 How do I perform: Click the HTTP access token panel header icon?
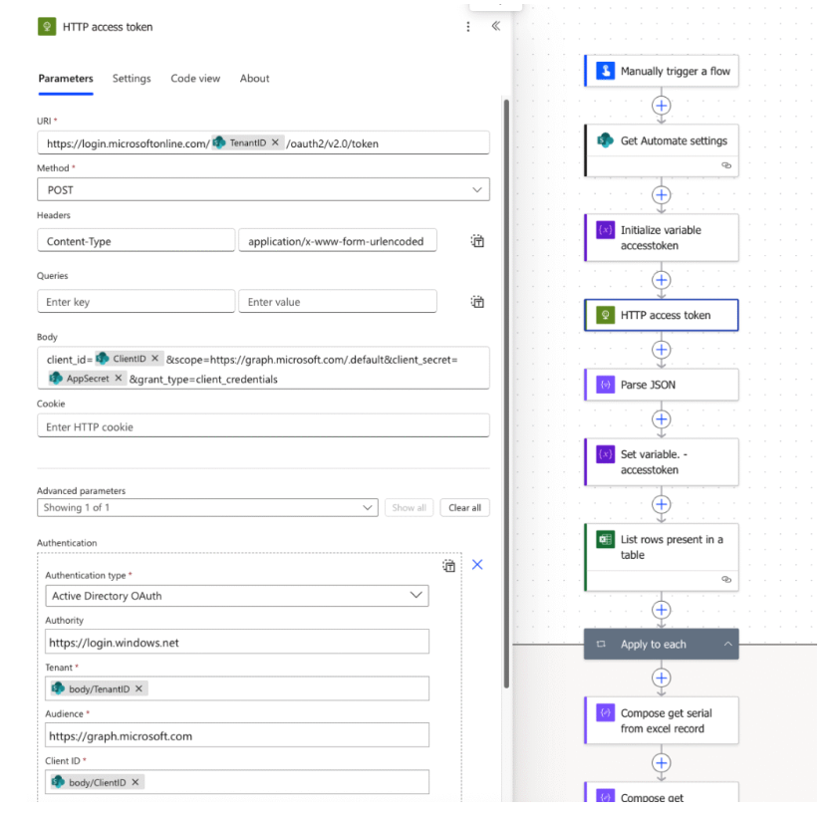(x=47, y=27)
